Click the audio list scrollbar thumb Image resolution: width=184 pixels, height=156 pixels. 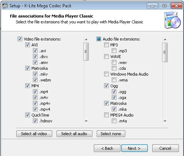165,52
